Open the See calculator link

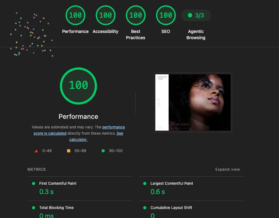(96, 137)
